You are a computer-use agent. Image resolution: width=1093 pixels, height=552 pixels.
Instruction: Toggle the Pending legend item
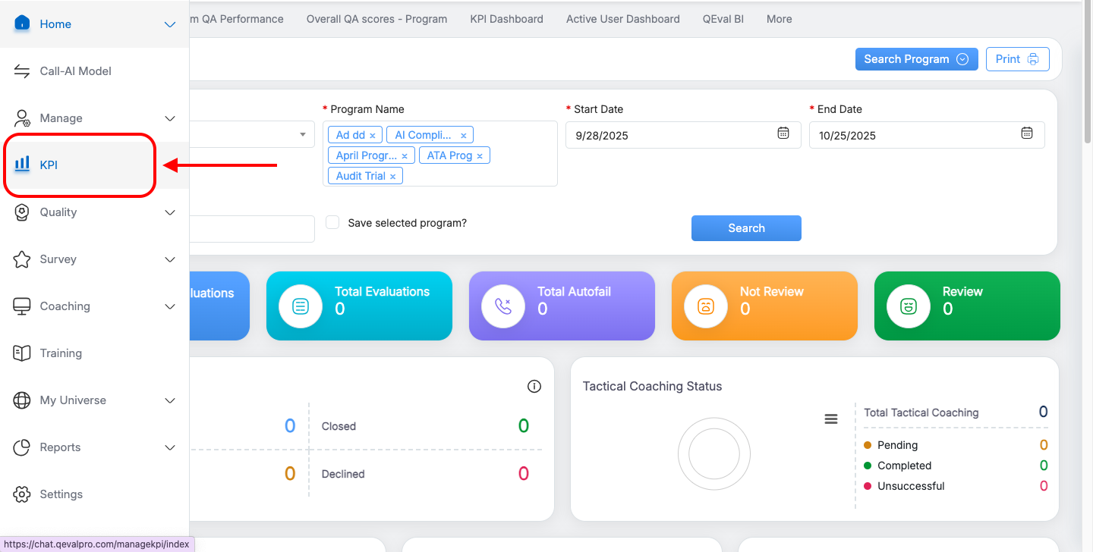(x=897, y=445)
